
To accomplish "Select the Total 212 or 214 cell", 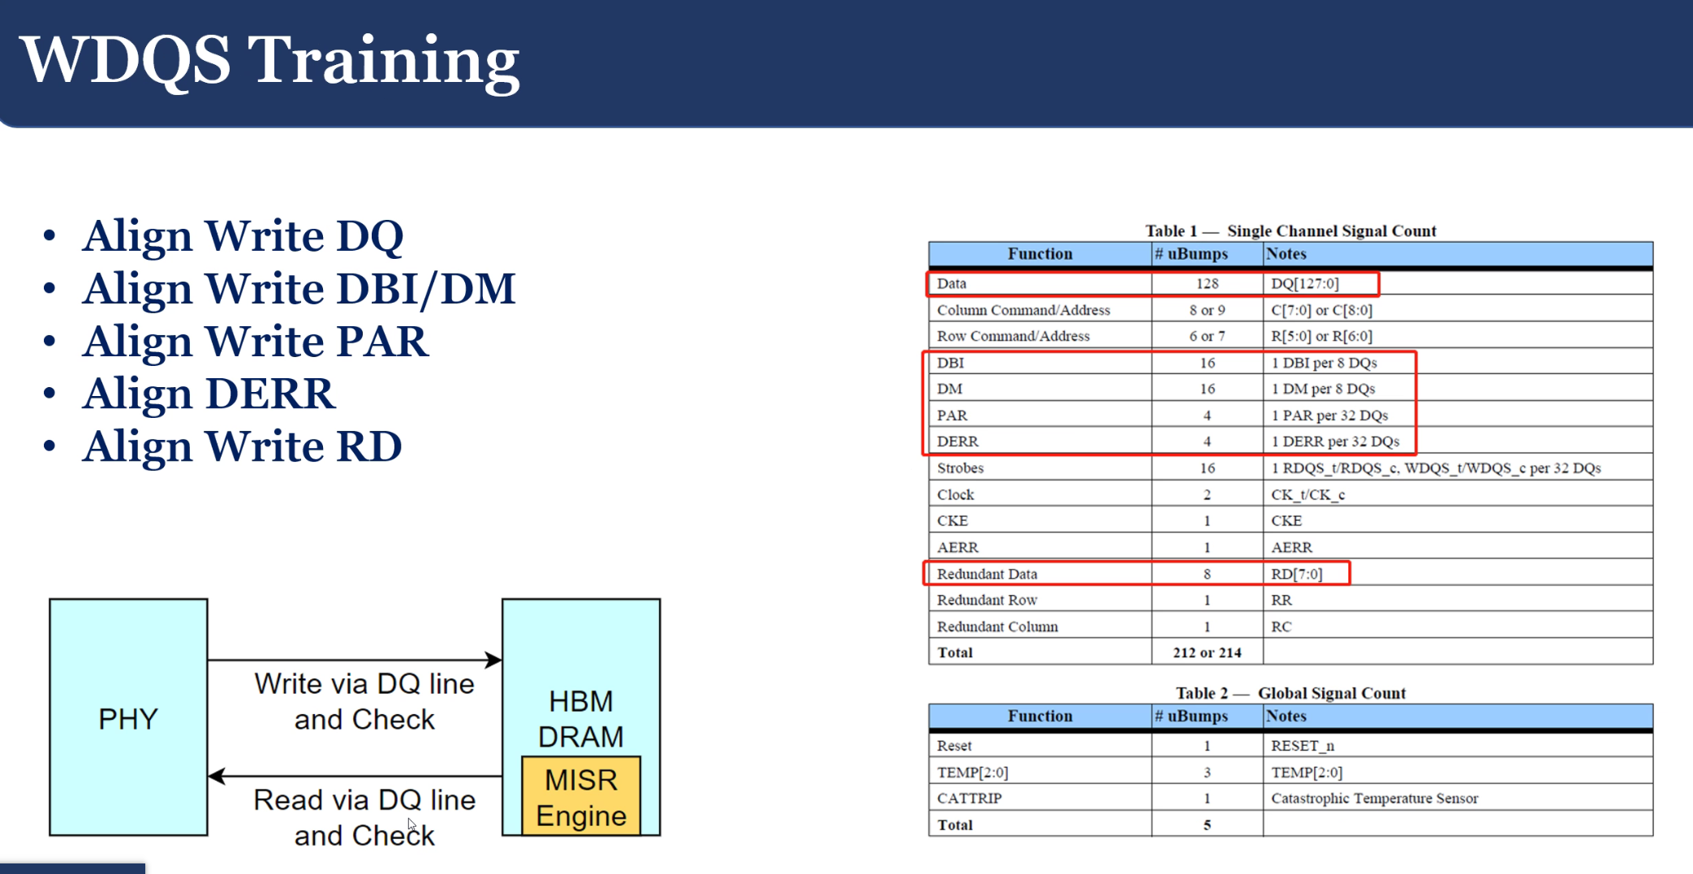I will (1207, 652).
